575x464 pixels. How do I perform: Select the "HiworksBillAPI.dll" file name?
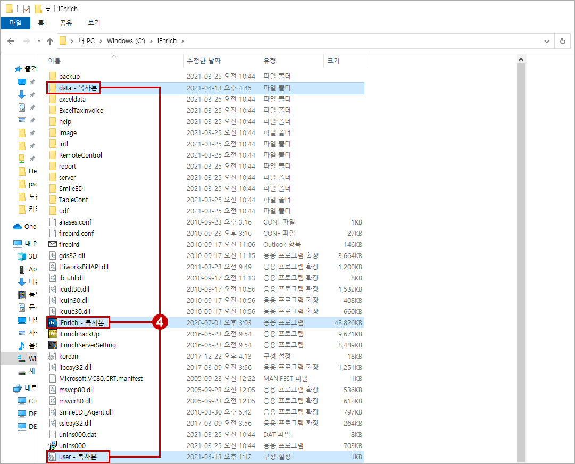point(84,267)
